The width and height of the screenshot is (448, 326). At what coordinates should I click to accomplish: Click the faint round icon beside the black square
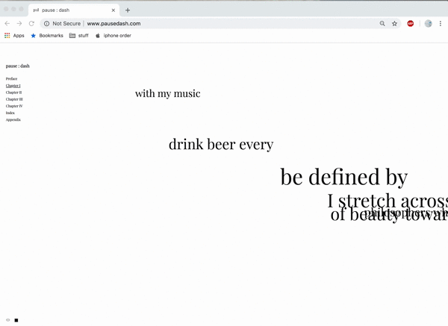[8, 320]
